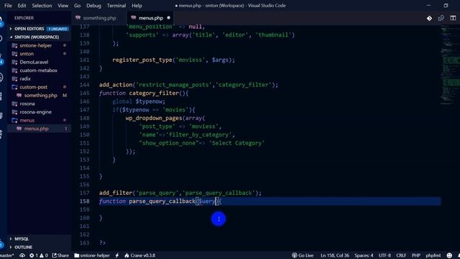Expand rosona folder
The width and height of the screenshot is (460, 259).
27,104
